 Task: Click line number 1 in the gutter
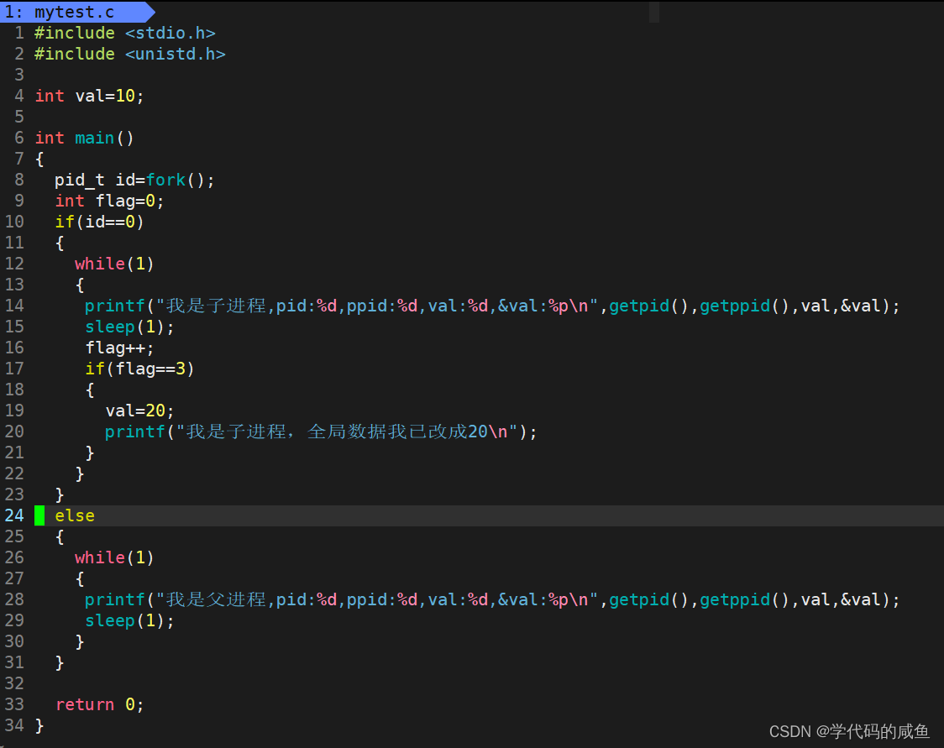pyautogui.click(x=19, y=33)
